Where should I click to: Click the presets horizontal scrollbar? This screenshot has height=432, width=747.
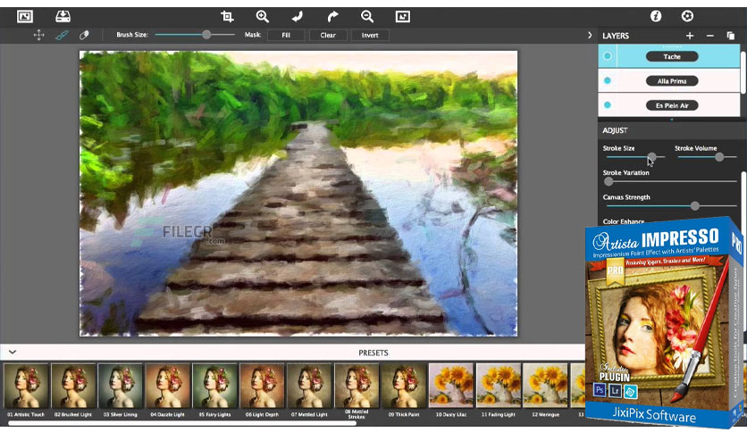[x=182, y=422]
